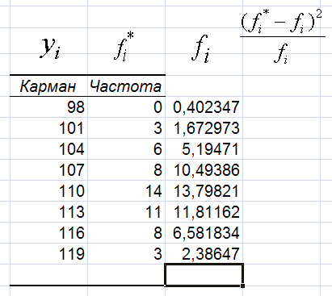The image size is (332, 296).
Task: Click the cell with value 13,79821
Action: 204,191
